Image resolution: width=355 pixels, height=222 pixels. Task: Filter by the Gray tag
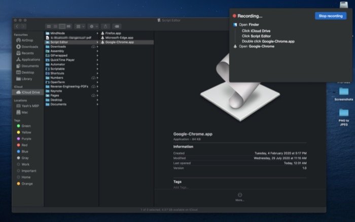(23, 158)
